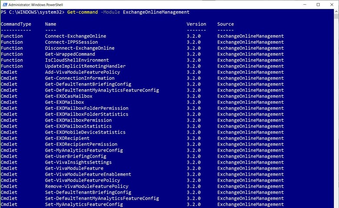Click the Source column header

point(226,24)
